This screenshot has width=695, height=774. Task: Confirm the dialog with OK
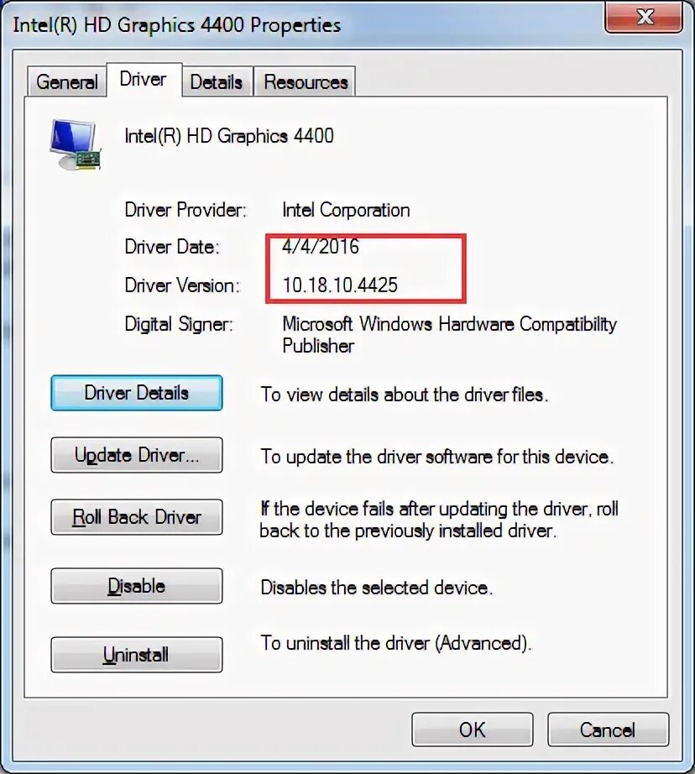tap(473, 730)
